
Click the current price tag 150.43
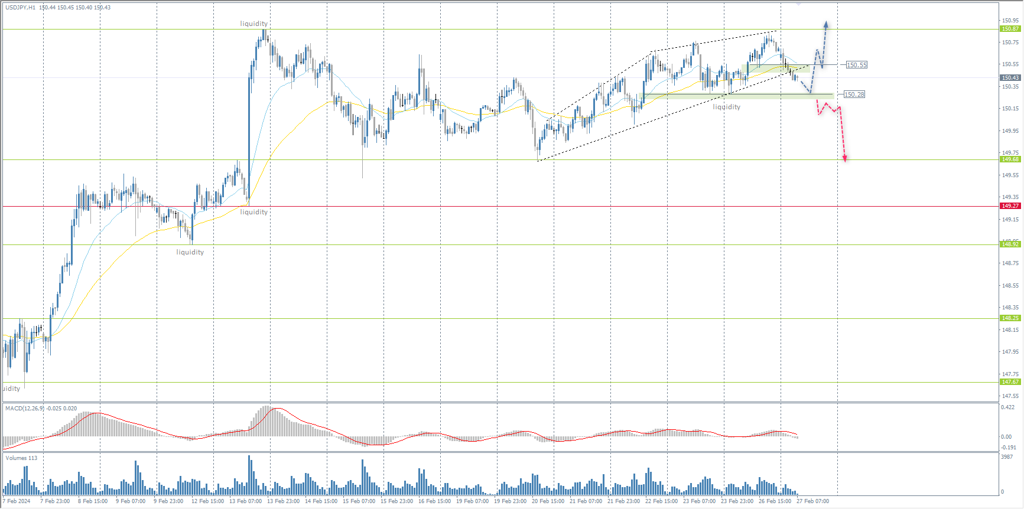tap(1010, 78)
